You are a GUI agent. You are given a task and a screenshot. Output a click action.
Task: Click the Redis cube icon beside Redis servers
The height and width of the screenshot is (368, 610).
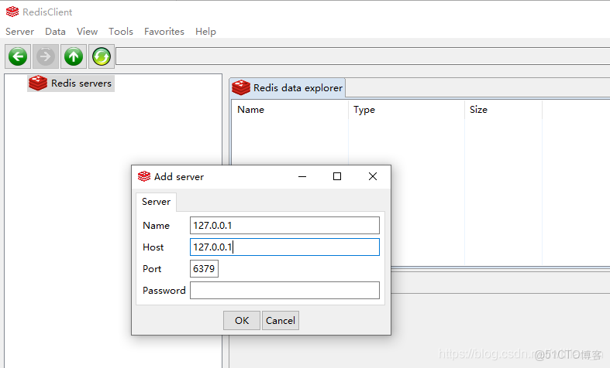point(38,83)
